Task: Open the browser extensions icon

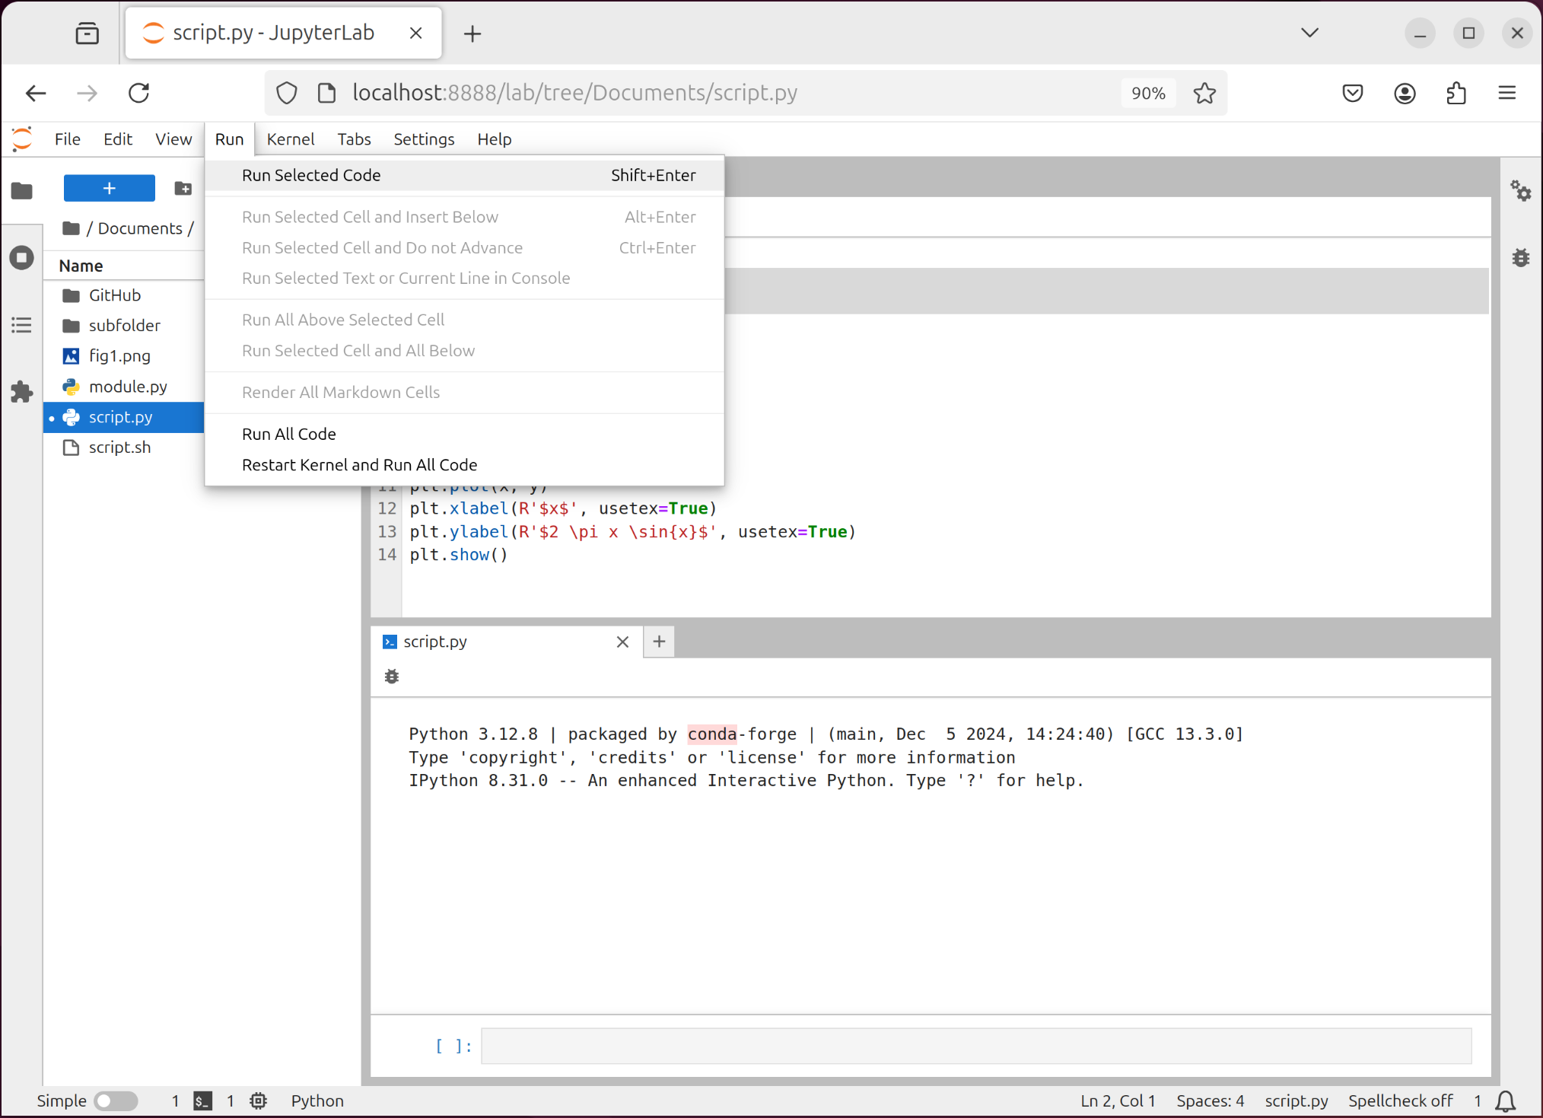Action: pos(1456,93)
